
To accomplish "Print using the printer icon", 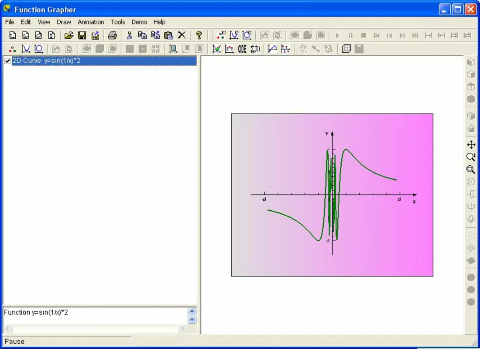I will [x=112, y=35].
